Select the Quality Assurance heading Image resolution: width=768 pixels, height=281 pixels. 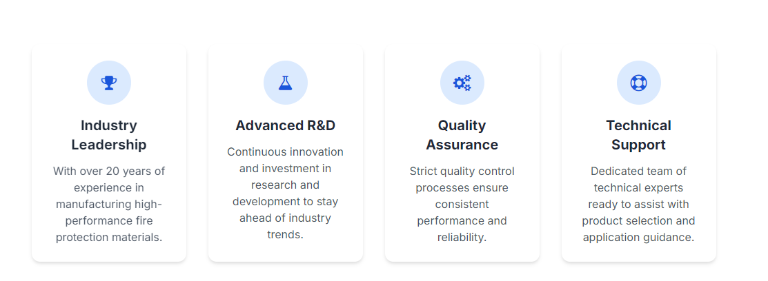pyautogui.click(x=462, y=135)
